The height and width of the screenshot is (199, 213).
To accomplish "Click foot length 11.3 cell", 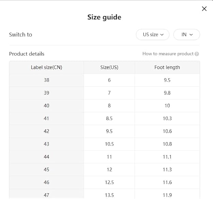I will click(x=167, y=170).
